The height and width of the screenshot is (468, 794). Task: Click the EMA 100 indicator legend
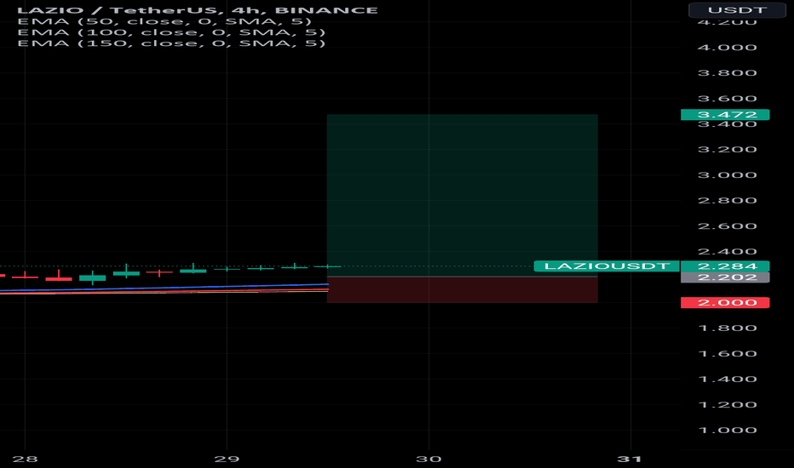tap(171, 32)
